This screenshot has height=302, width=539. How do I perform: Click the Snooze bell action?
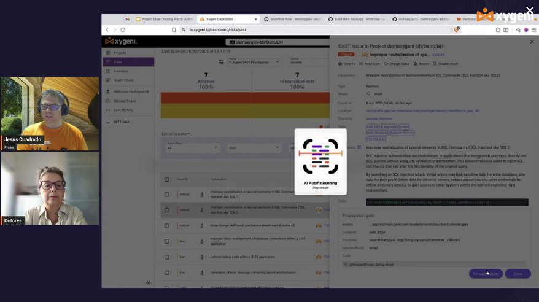click(421, 64)
